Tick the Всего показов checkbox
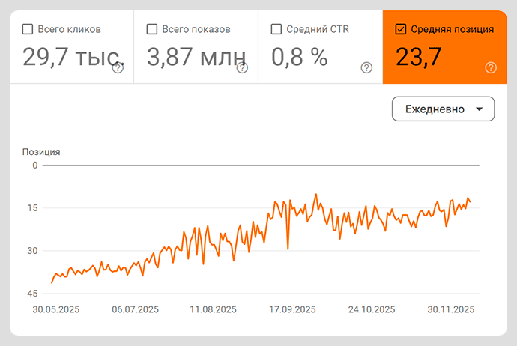 pos(152,29)
